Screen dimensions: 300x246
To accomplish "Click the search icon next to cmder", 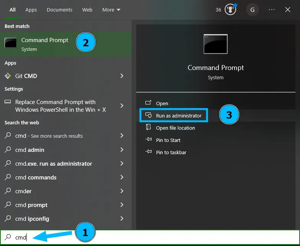I will [x=8, y=191].
